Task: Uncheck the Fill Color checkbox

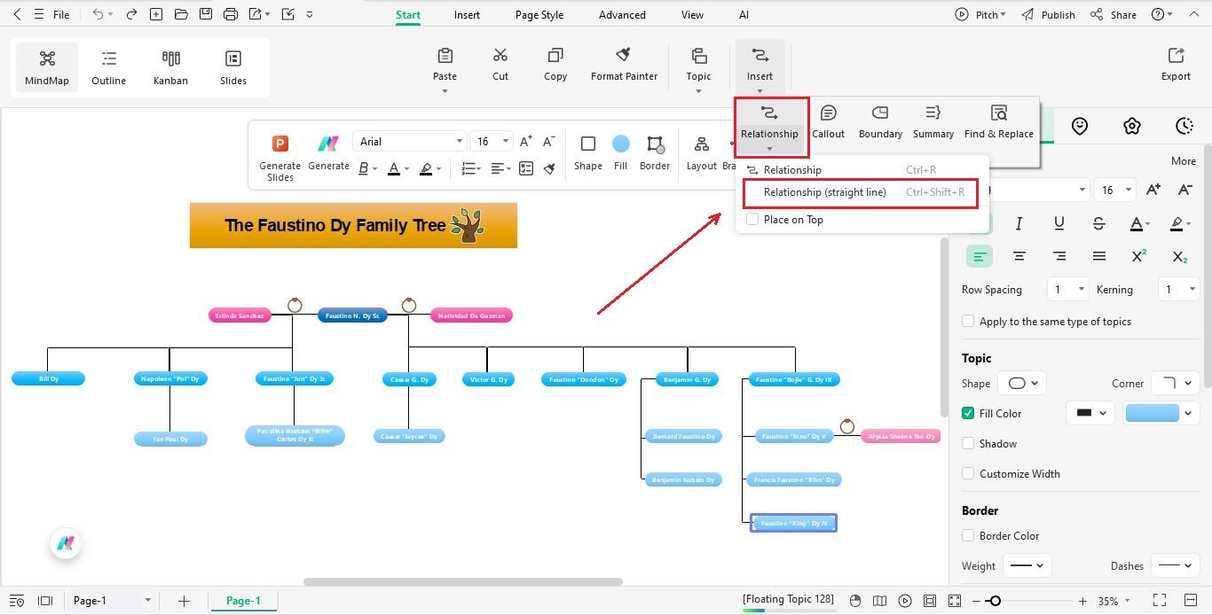Action: [968, 413]
